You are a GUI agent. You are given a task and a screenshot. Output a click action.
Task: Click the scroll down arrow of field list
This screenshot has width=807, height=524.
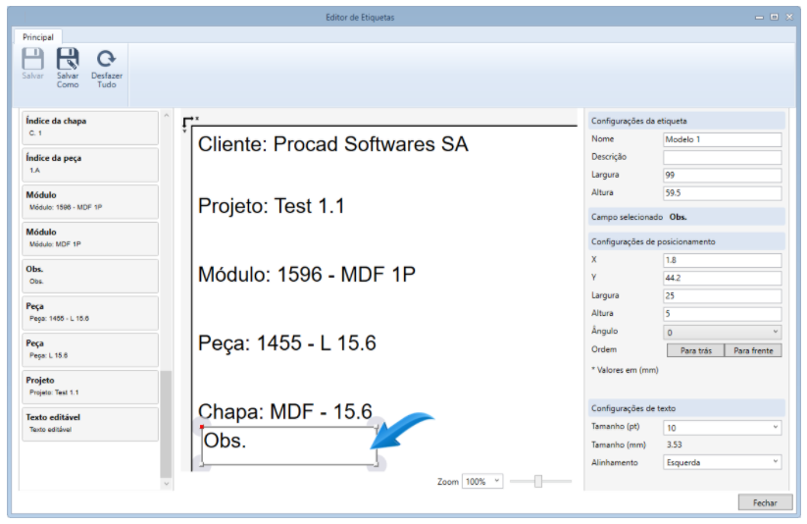tap(166, 484)
